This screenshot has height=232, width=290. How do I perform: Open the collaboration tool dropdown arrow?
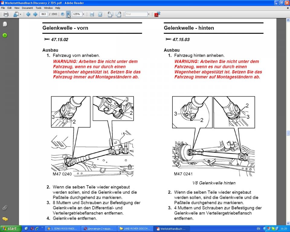20,14
